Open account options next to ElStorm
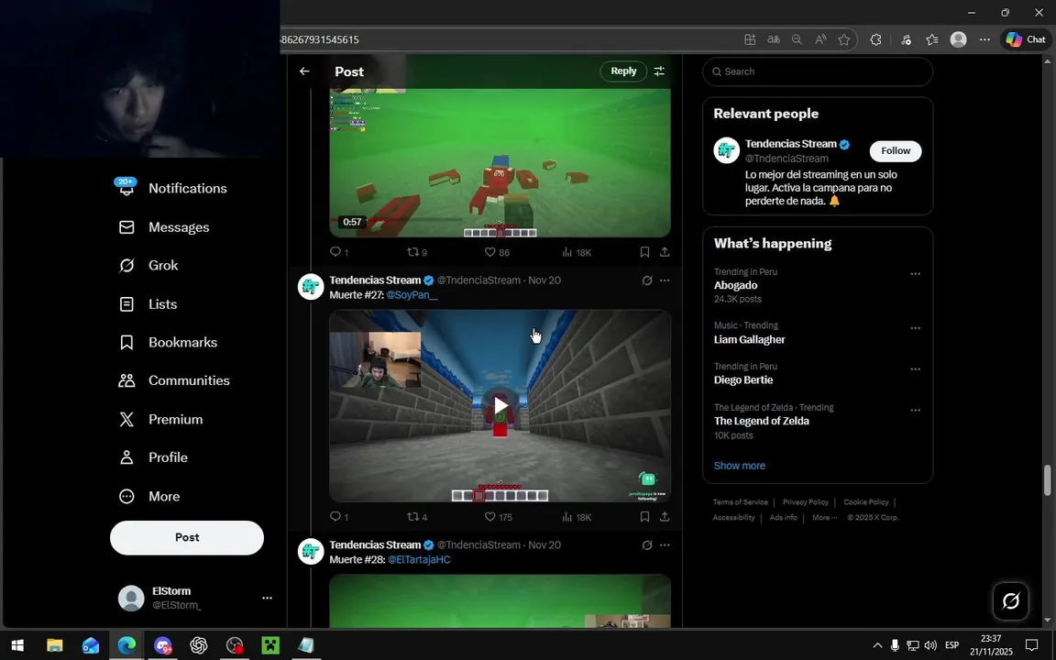 point(267,598)
